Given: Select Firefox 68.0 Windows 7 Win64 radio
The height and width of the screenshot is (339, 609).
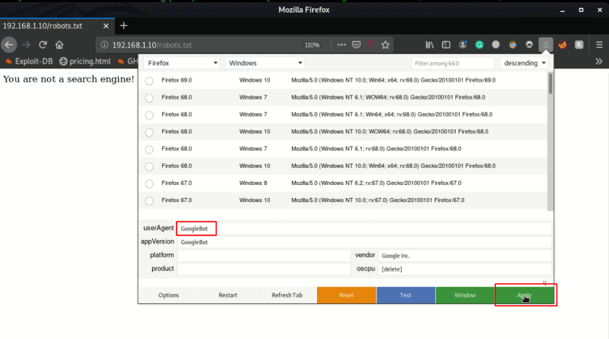Looking at the screenshot, I should point(149,115).
